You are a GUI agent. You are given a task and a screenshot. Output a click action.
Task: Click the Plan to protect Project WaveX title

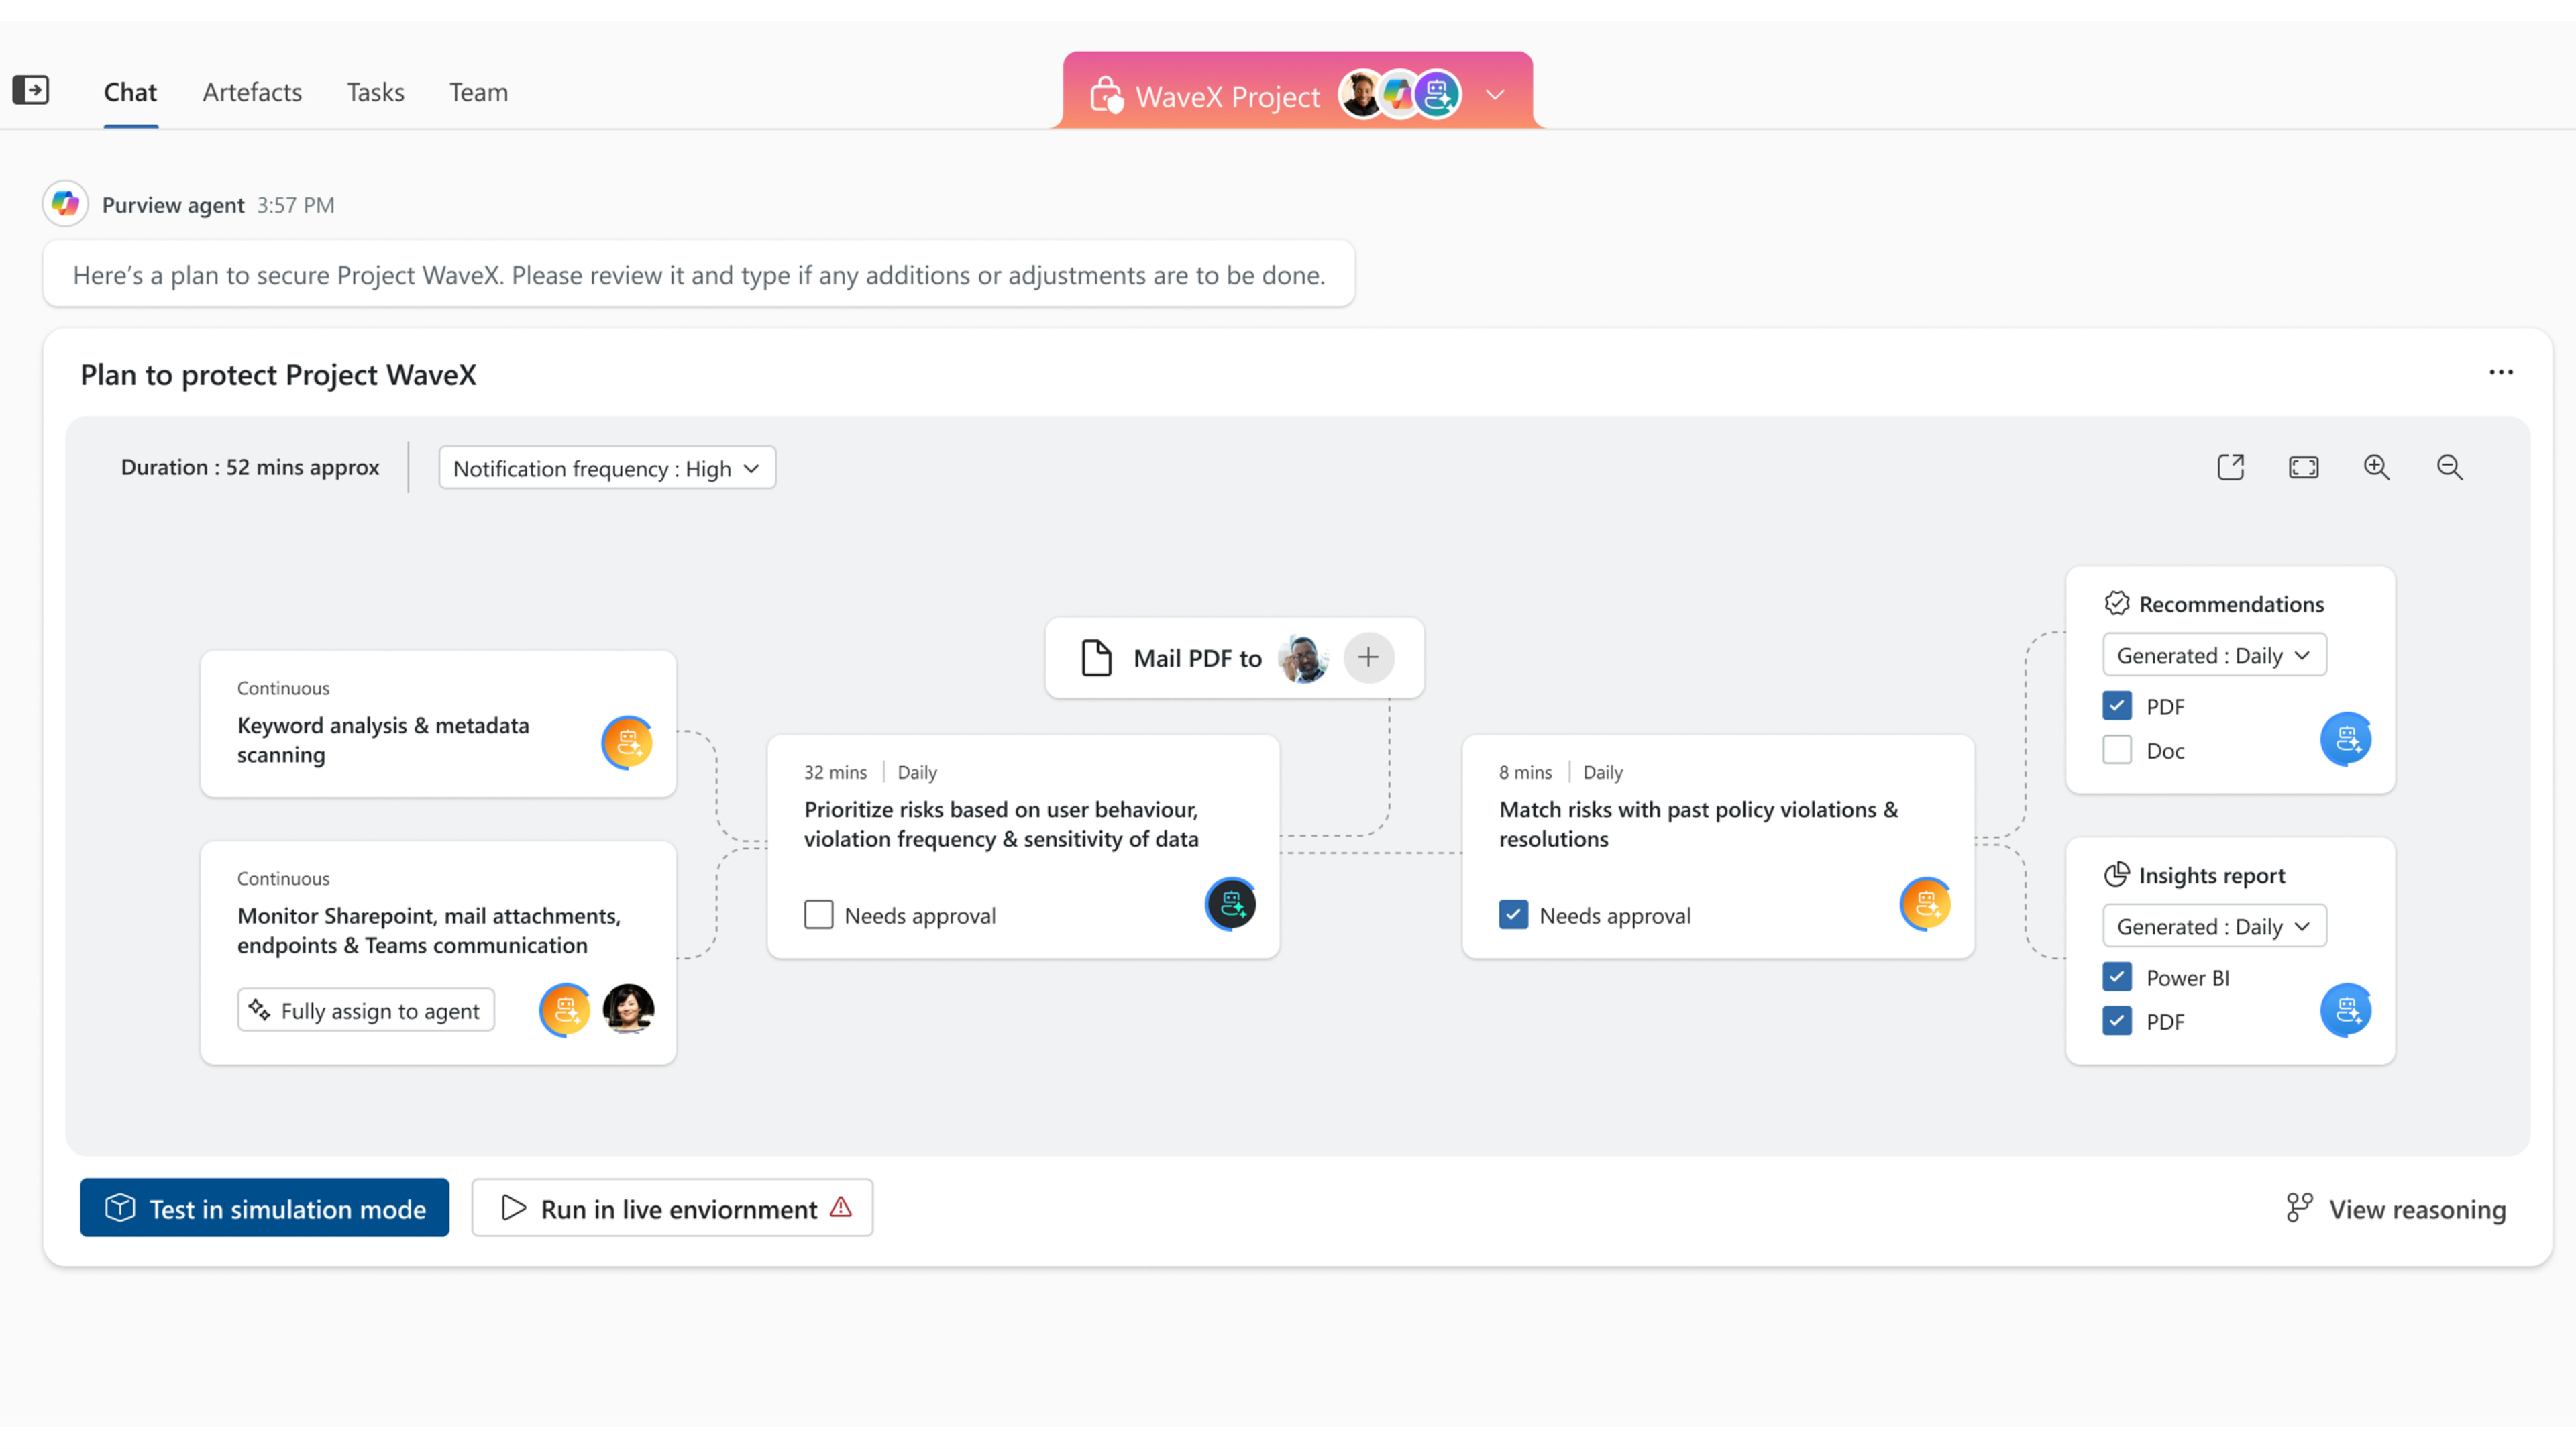click(x=278, y=375)
